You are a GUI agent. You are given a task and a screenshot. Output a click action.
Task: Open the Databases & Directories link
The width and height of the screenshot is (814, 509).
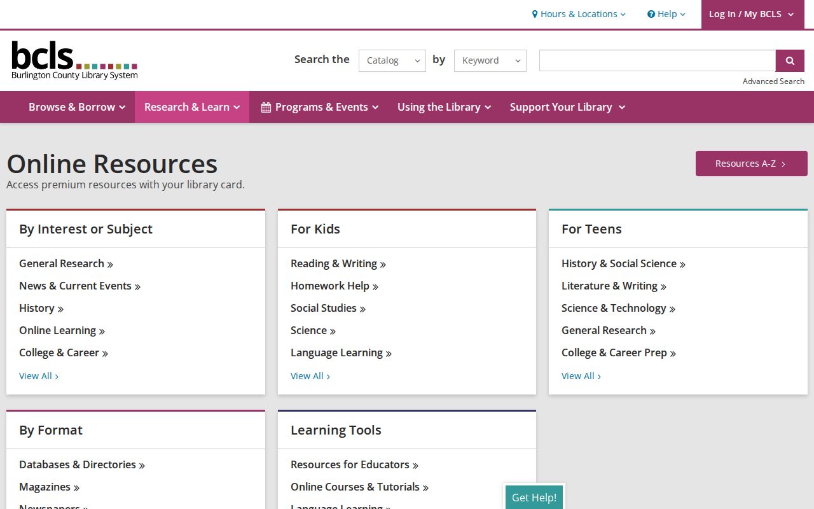[x=82, y=464]
